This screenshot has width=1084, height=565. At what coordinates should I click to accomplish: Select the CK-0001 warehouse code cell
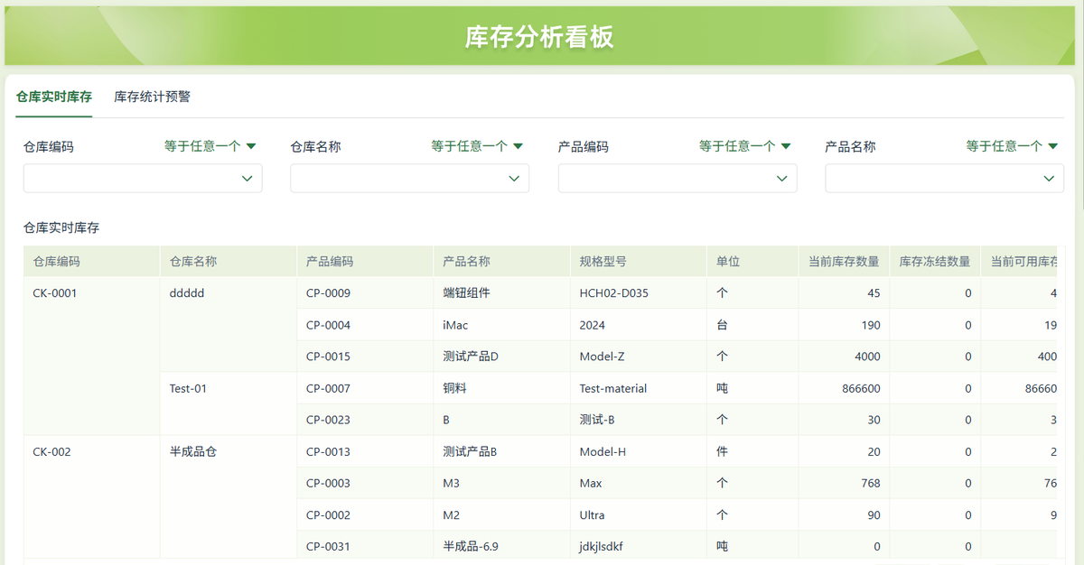pyautogui.click(x=55, y=293)
